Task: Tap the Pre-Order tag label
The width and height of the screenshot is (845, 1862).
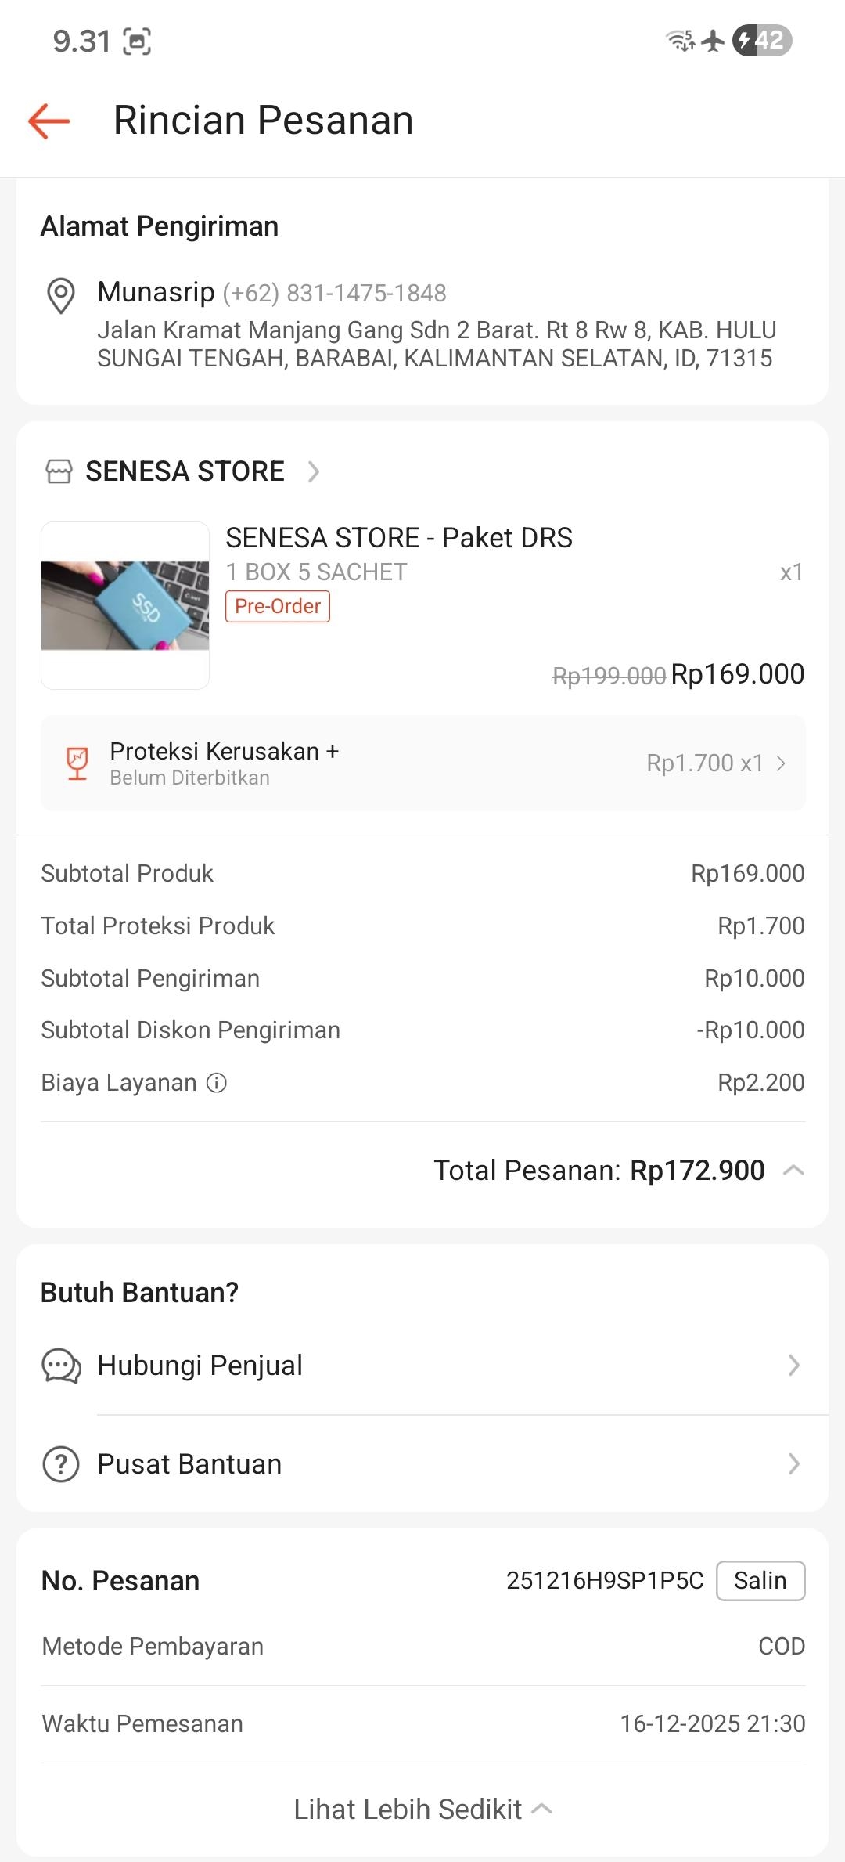Action: pos(278,606)
